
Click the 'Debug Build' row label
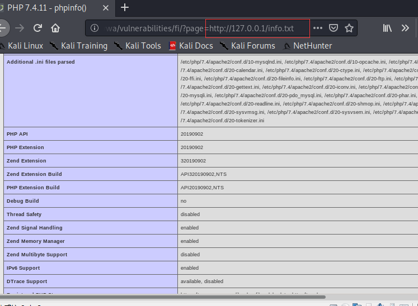22,201
